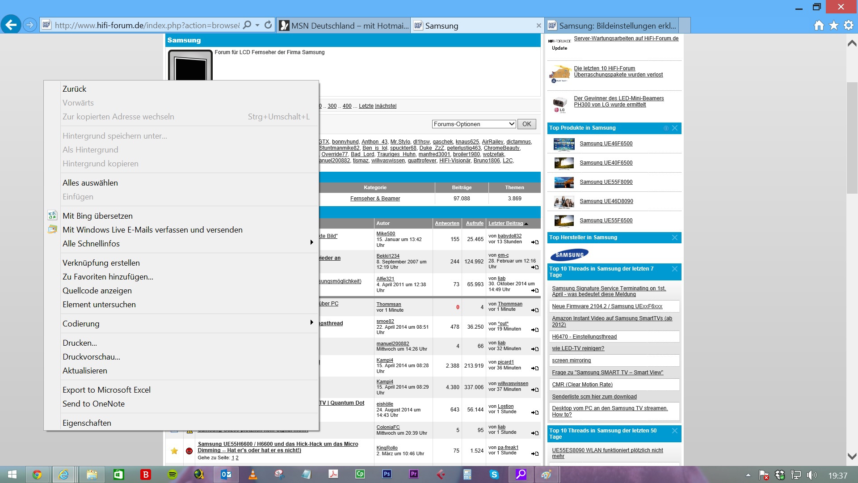Open the browser Home icon

pyautogui.click(x=819, y=25)
